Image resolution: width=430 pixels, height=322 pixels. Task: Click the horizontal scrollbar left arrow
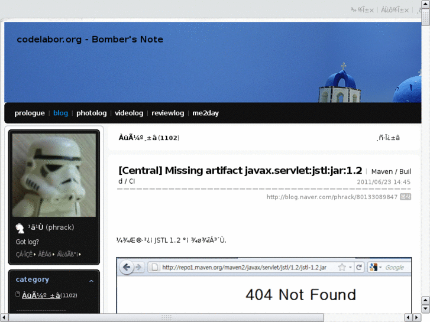click(x=4, y=318)
